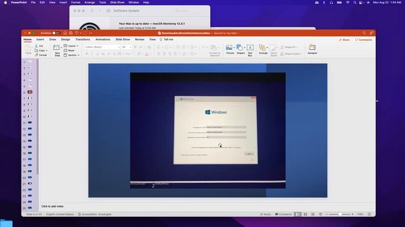Click English (United States) language indicator
The height and width of the screenshot is (227, 405).
pyautogui.click(x=60, y=214)
